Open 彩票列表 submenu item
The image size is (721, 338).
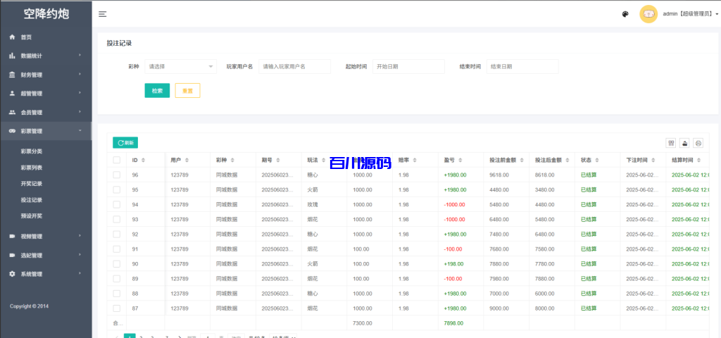click(32, 168)
